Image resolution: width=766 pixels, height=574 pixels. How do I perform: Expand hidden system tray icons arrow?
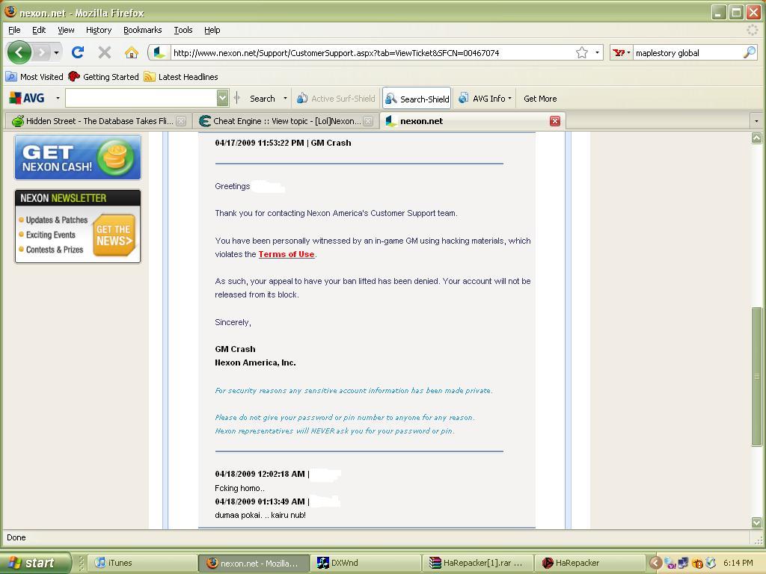click(655, 563)
